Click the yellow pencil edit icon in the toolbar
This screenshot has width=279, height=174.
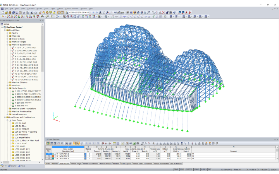[40, 13]
